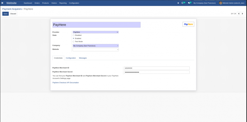Open the Visitors menu
This screenshot has height=122, width=247.
coord(54,3)
